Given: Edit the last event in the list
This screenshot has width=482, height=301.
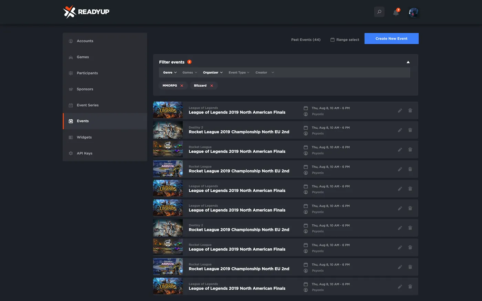Looking at the screenshot, I should [x=400, y=287].
